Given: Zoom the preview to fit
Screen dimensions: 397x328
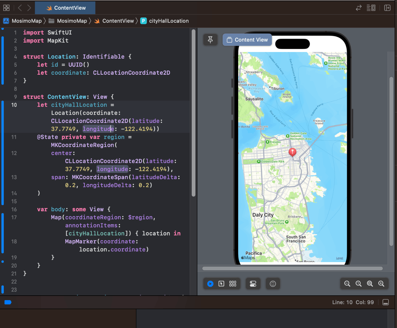Looking at the screenshot, I should 370,283.
